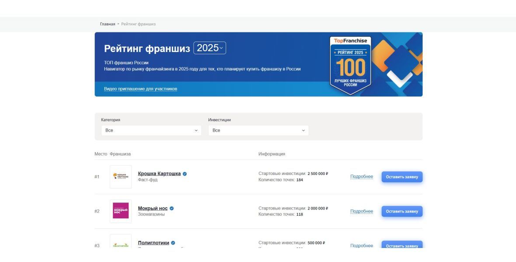The width and height of the screenshot is (516, 262).
Task: Click verified badge next to Полиглотики
Action: click(173, 243)
